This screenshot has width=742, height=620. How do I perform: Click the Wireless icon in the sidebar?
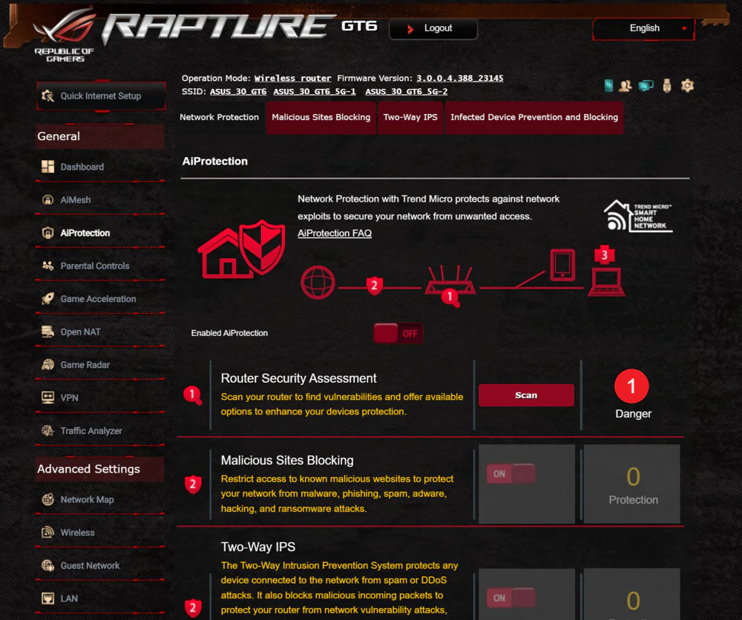click(47, 532)
